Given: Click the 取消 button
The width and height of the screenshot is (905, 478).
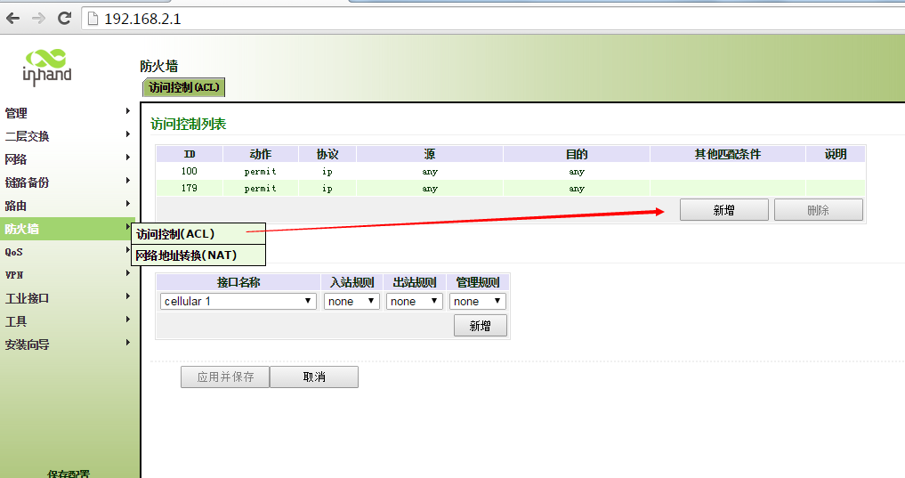Looking at the screenshot, I should point(314,377).
